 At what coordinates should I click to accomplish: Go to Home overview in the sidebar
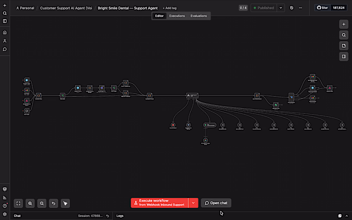click(5, 33)
